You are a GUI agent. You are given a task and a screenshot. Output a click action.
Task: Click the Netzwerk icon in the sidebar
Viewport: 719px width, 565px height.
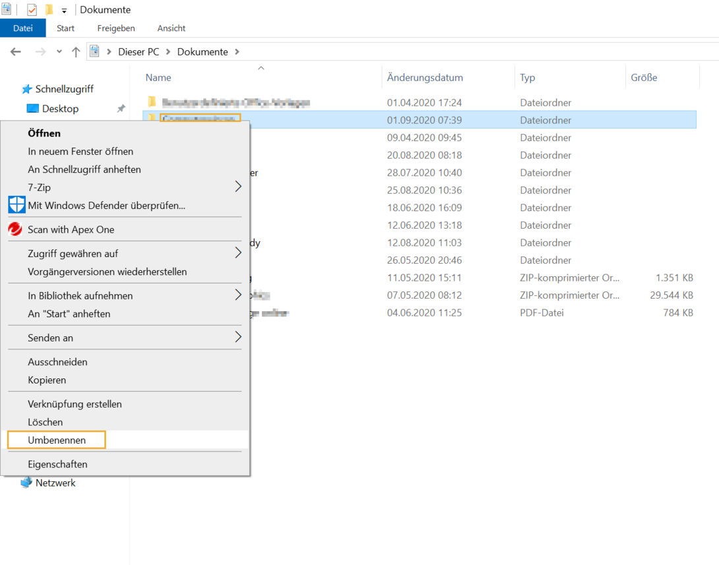pos(27,483)
